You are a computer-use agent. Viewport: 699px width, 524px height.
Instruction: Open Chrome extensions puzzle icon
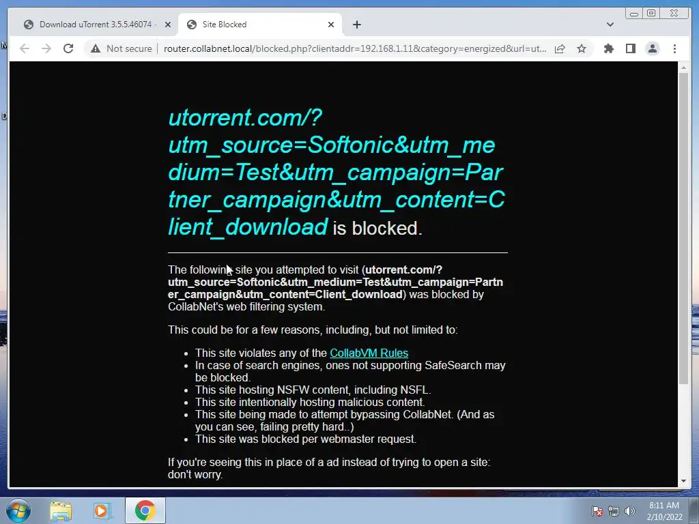(608, 48)
